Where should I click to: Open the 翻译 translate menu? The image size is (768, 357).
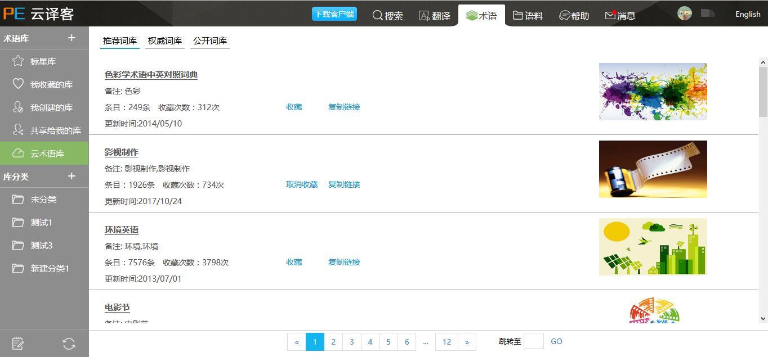[435, 16]
